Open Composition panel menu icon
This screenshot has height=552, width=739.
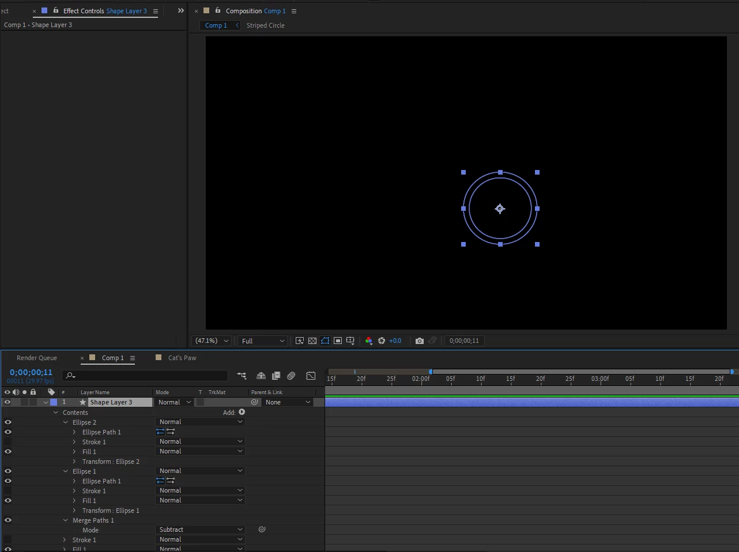[x=294, y=11]
